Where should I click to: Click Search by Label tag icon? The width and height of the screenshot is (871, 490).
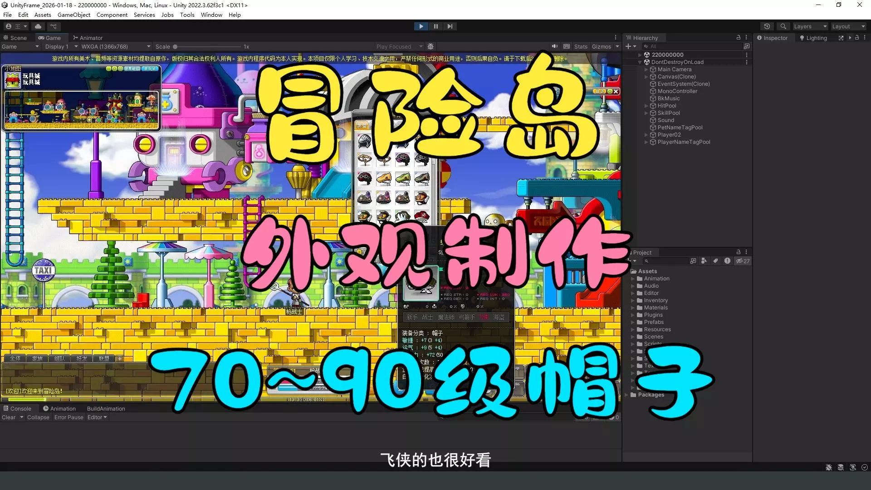coord(715,261)
